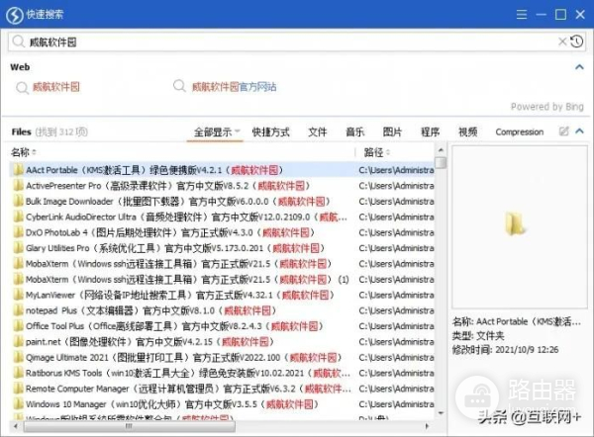Collapse the Web section chevron
The image size is (594, 437).
(579, 67)
